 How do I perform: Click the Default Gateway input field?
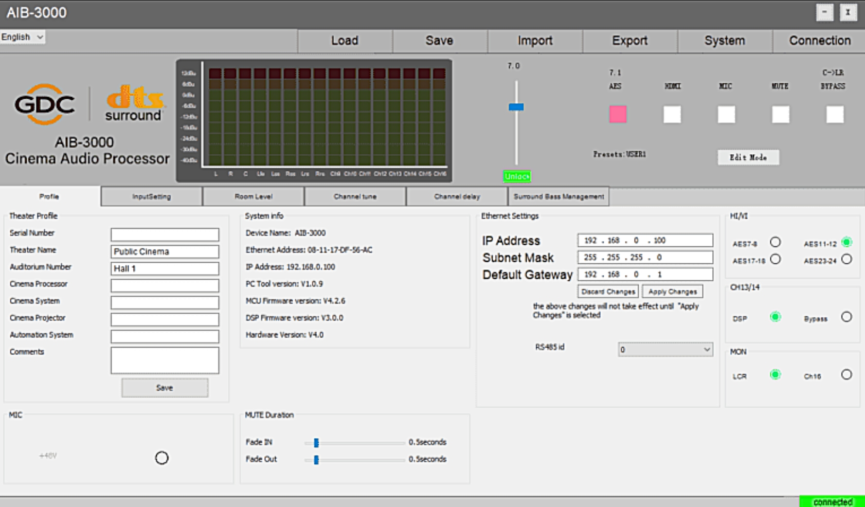click(645, 274)
